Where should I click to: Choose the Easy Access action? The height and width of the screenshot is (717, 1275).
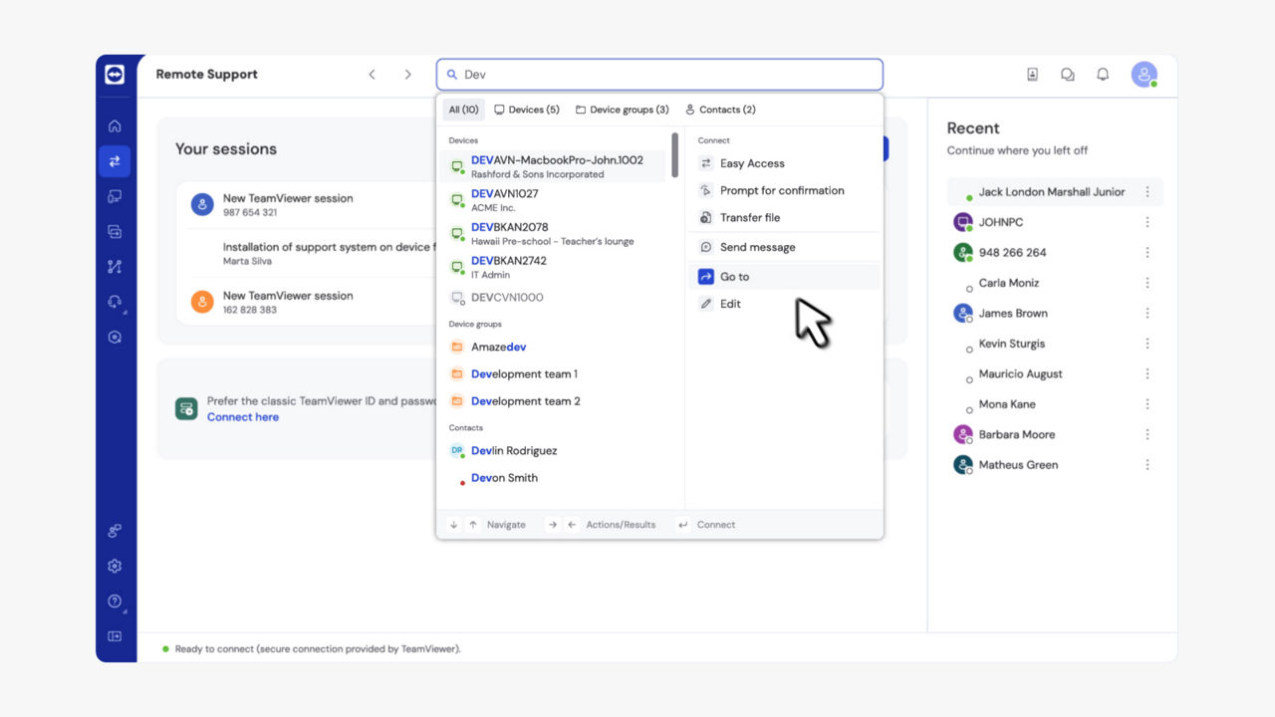click(784, 163)
